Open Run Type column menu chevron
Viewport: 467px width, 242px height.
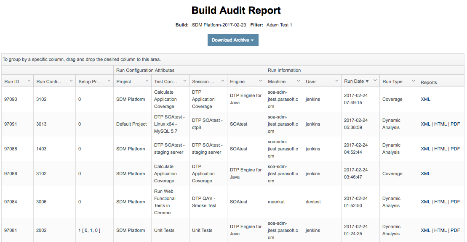[x=414, y=81]
